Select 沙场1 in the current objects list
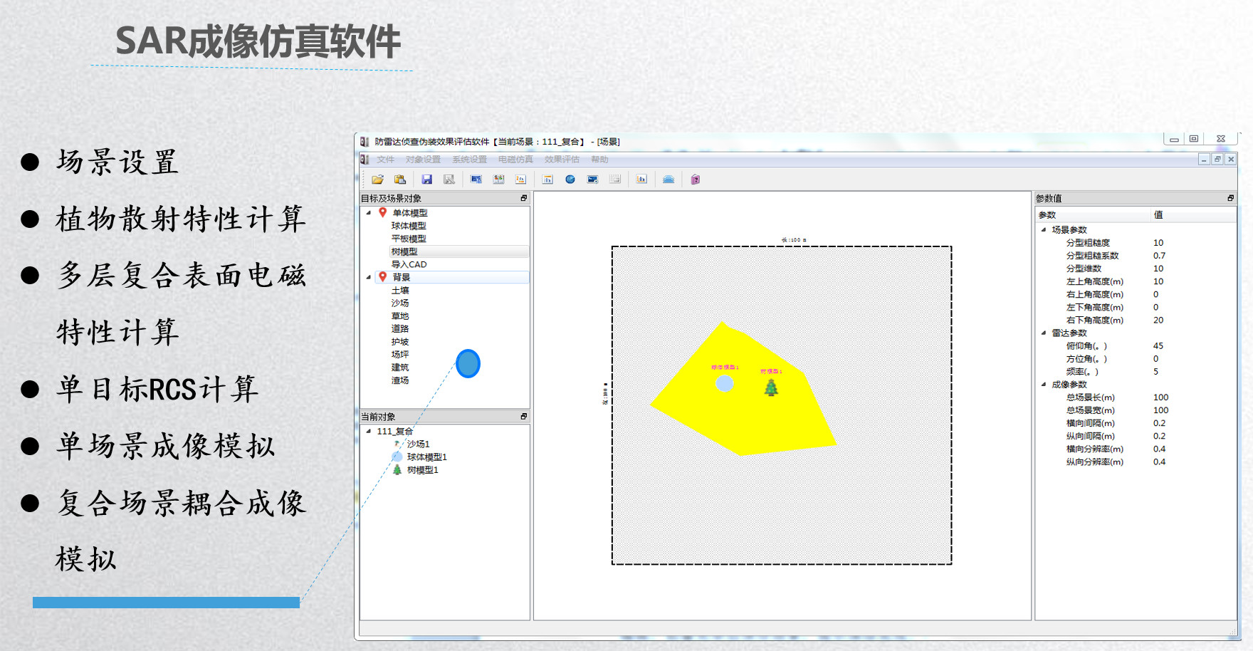The width and height of the screenshot is (1253, 651). 418,444
